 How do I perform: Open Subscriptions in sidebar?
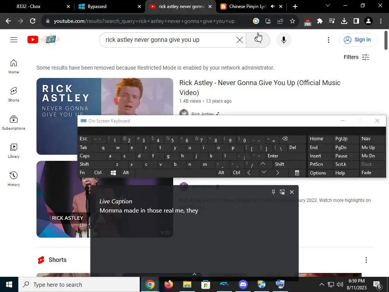point(14,123)
